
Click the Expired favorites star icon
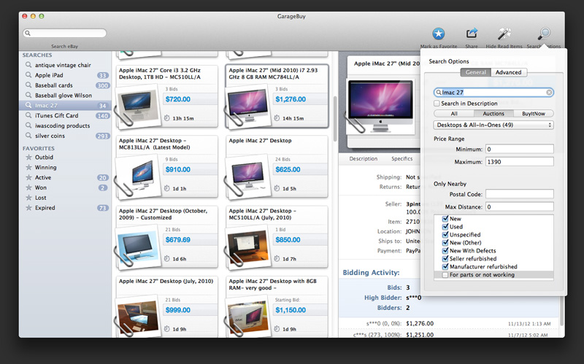(28, 208)
